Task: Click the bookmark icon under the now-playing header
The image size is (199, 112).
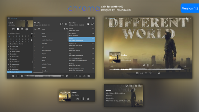Action: (x=18, y=29)
